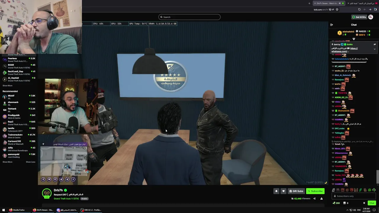Screen dimensions: 379x213
Task: Toggle the notification bell for Drb7h
Action: tap(276, 191)
